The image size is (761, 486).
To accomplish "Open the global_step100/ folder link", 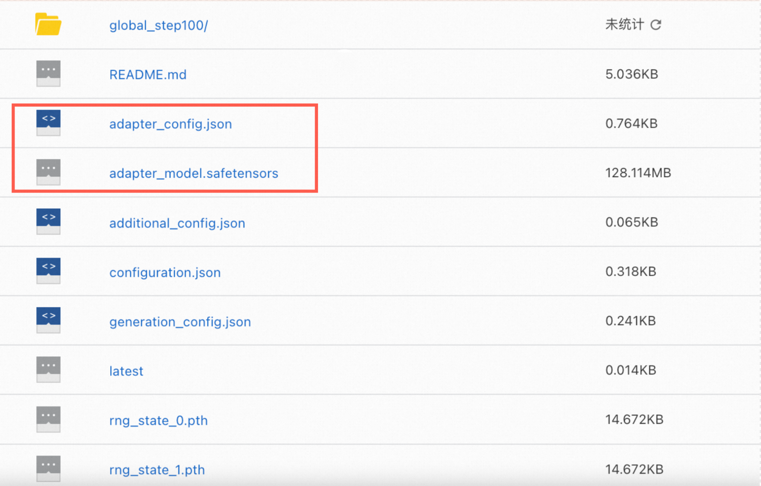I will pos(159,25).
